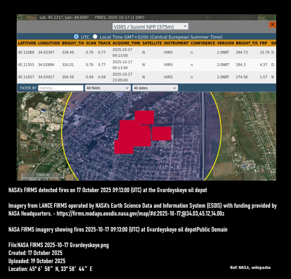Viewport: 291px width, 279px height.
Task: Click the FILTER BY text input
Action: pyautogui.click(x=61, y=88)
